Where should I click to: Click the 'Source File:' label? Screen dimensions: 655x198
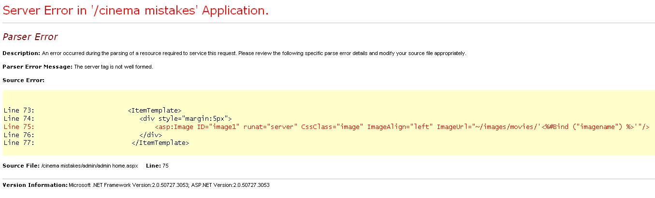point(21,166)
